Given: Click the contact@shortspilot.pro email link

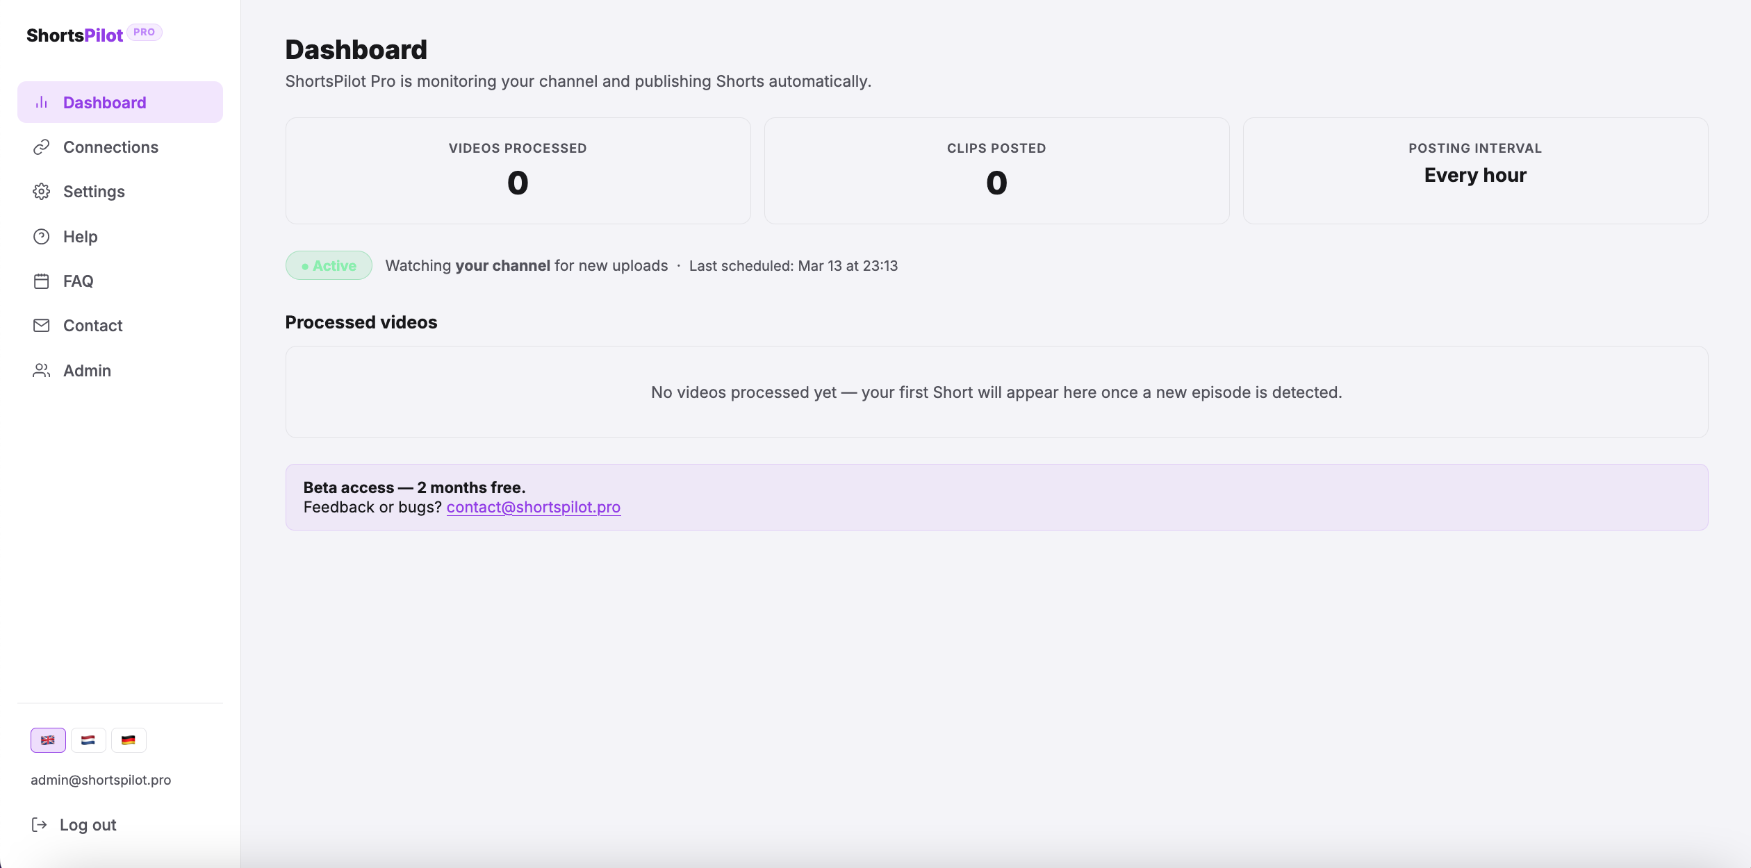Looking at the screenshot, I should (x=534, y=507).
